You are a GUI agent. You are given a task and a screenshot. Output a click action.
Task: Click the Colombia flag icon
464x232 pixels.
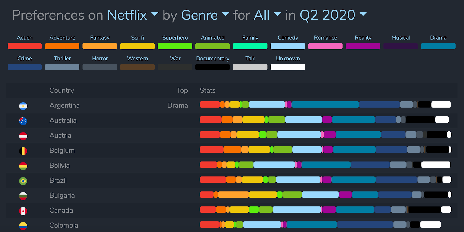[x=23, y=226]
